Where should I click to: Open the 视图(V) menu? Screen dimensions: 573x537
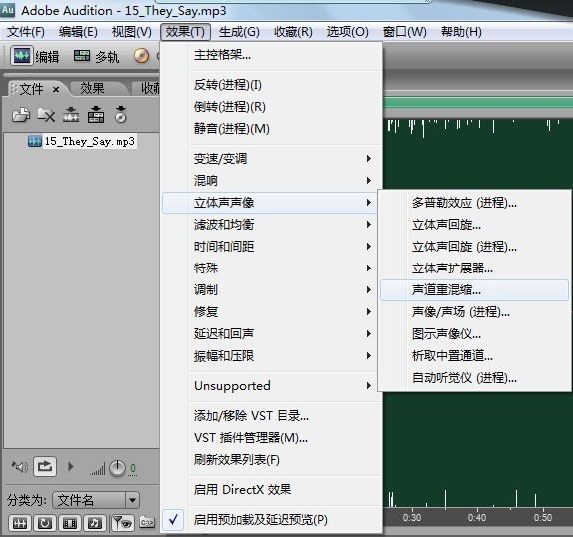pos(131,32)
